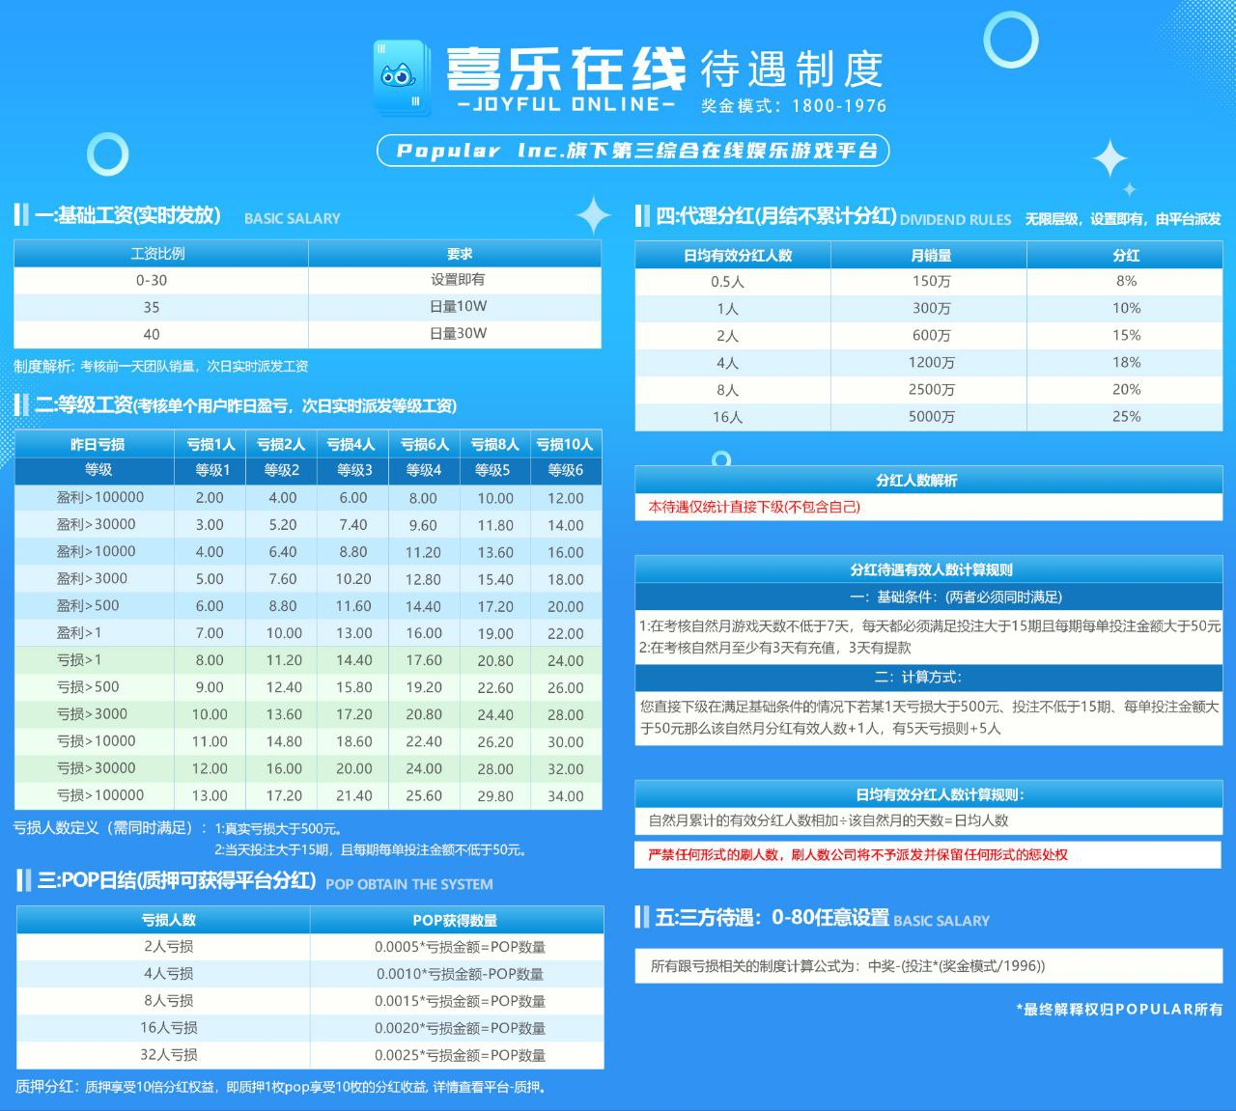
Task: Click the sparkle star decoration near BASIC SALARY
Action: point(592,214)
